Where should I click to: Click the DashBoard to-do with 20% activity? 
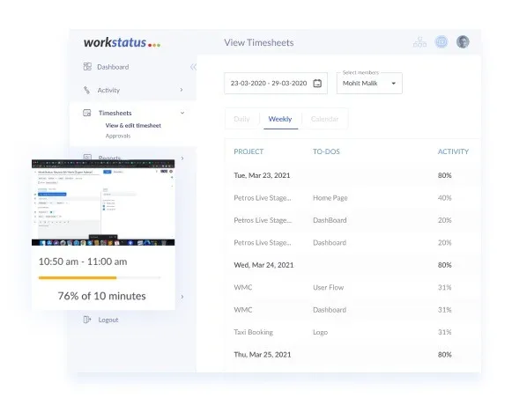pos(330,220)
